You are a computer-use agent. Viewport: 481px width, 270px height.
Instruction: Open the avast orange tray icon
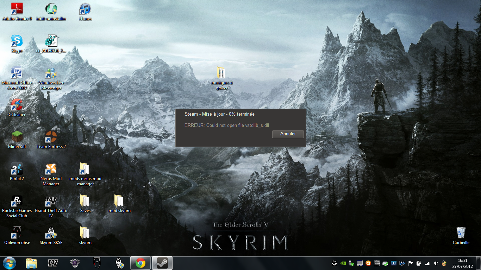click(368, 263)
